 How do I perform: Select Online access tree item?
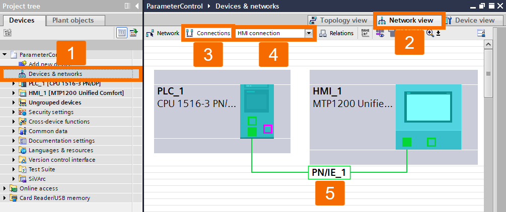39,188
